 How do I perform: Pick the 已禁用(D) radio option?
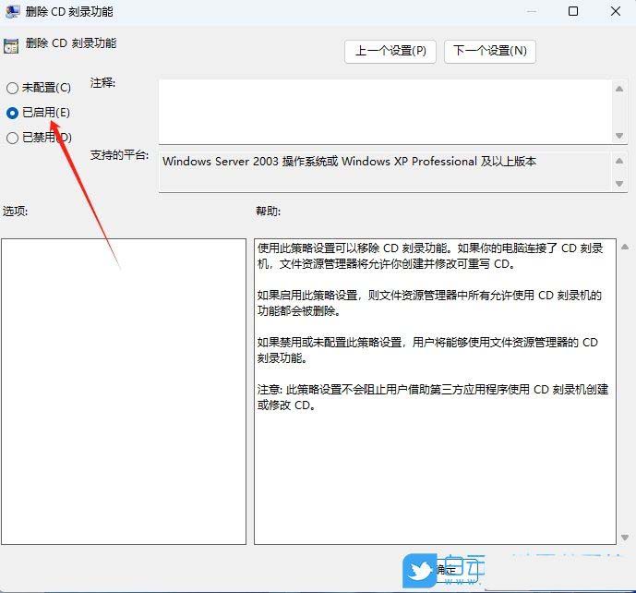[x=12, y=138]
